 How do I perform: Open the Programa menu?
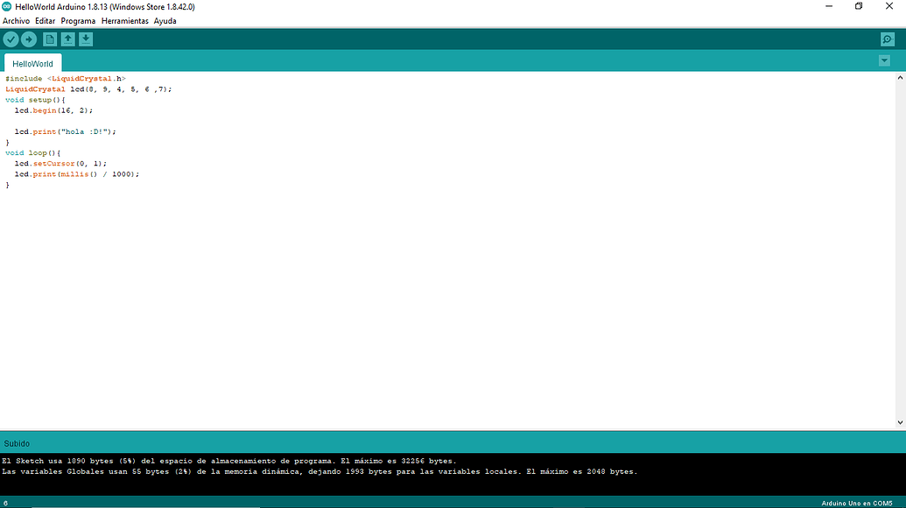[x=78, y=20]
